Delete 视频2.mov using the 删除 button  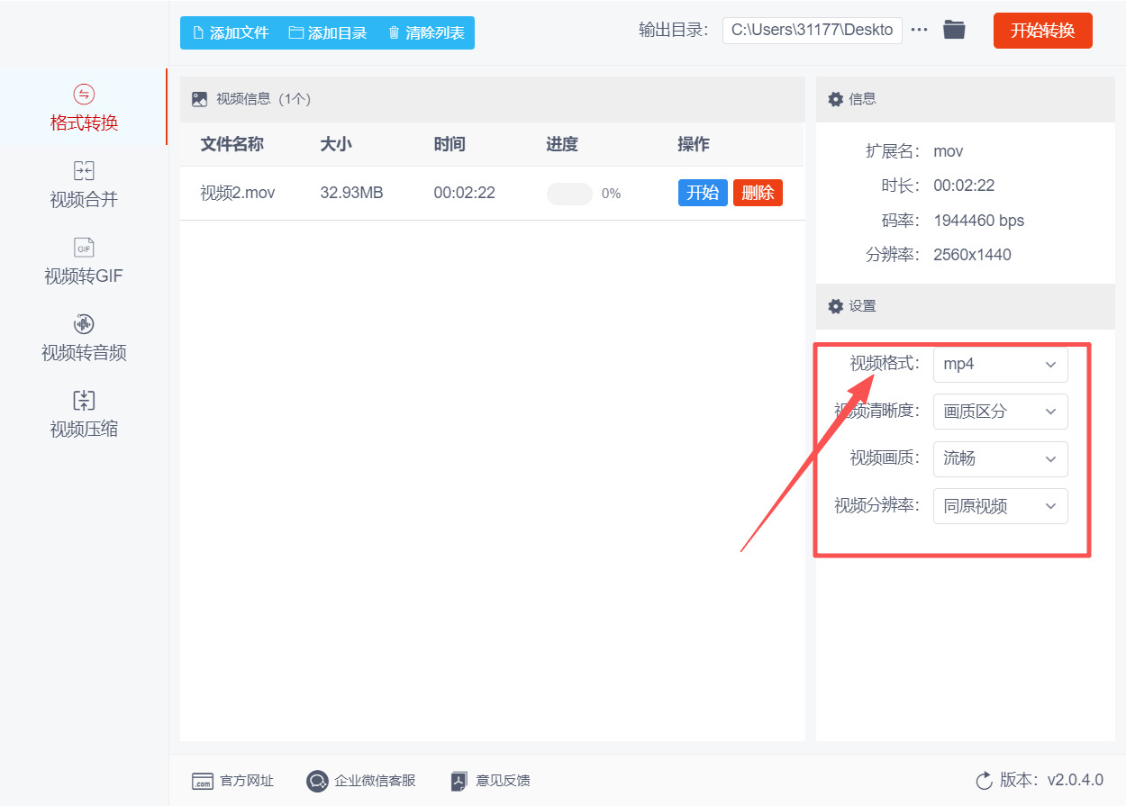point(758,192)
